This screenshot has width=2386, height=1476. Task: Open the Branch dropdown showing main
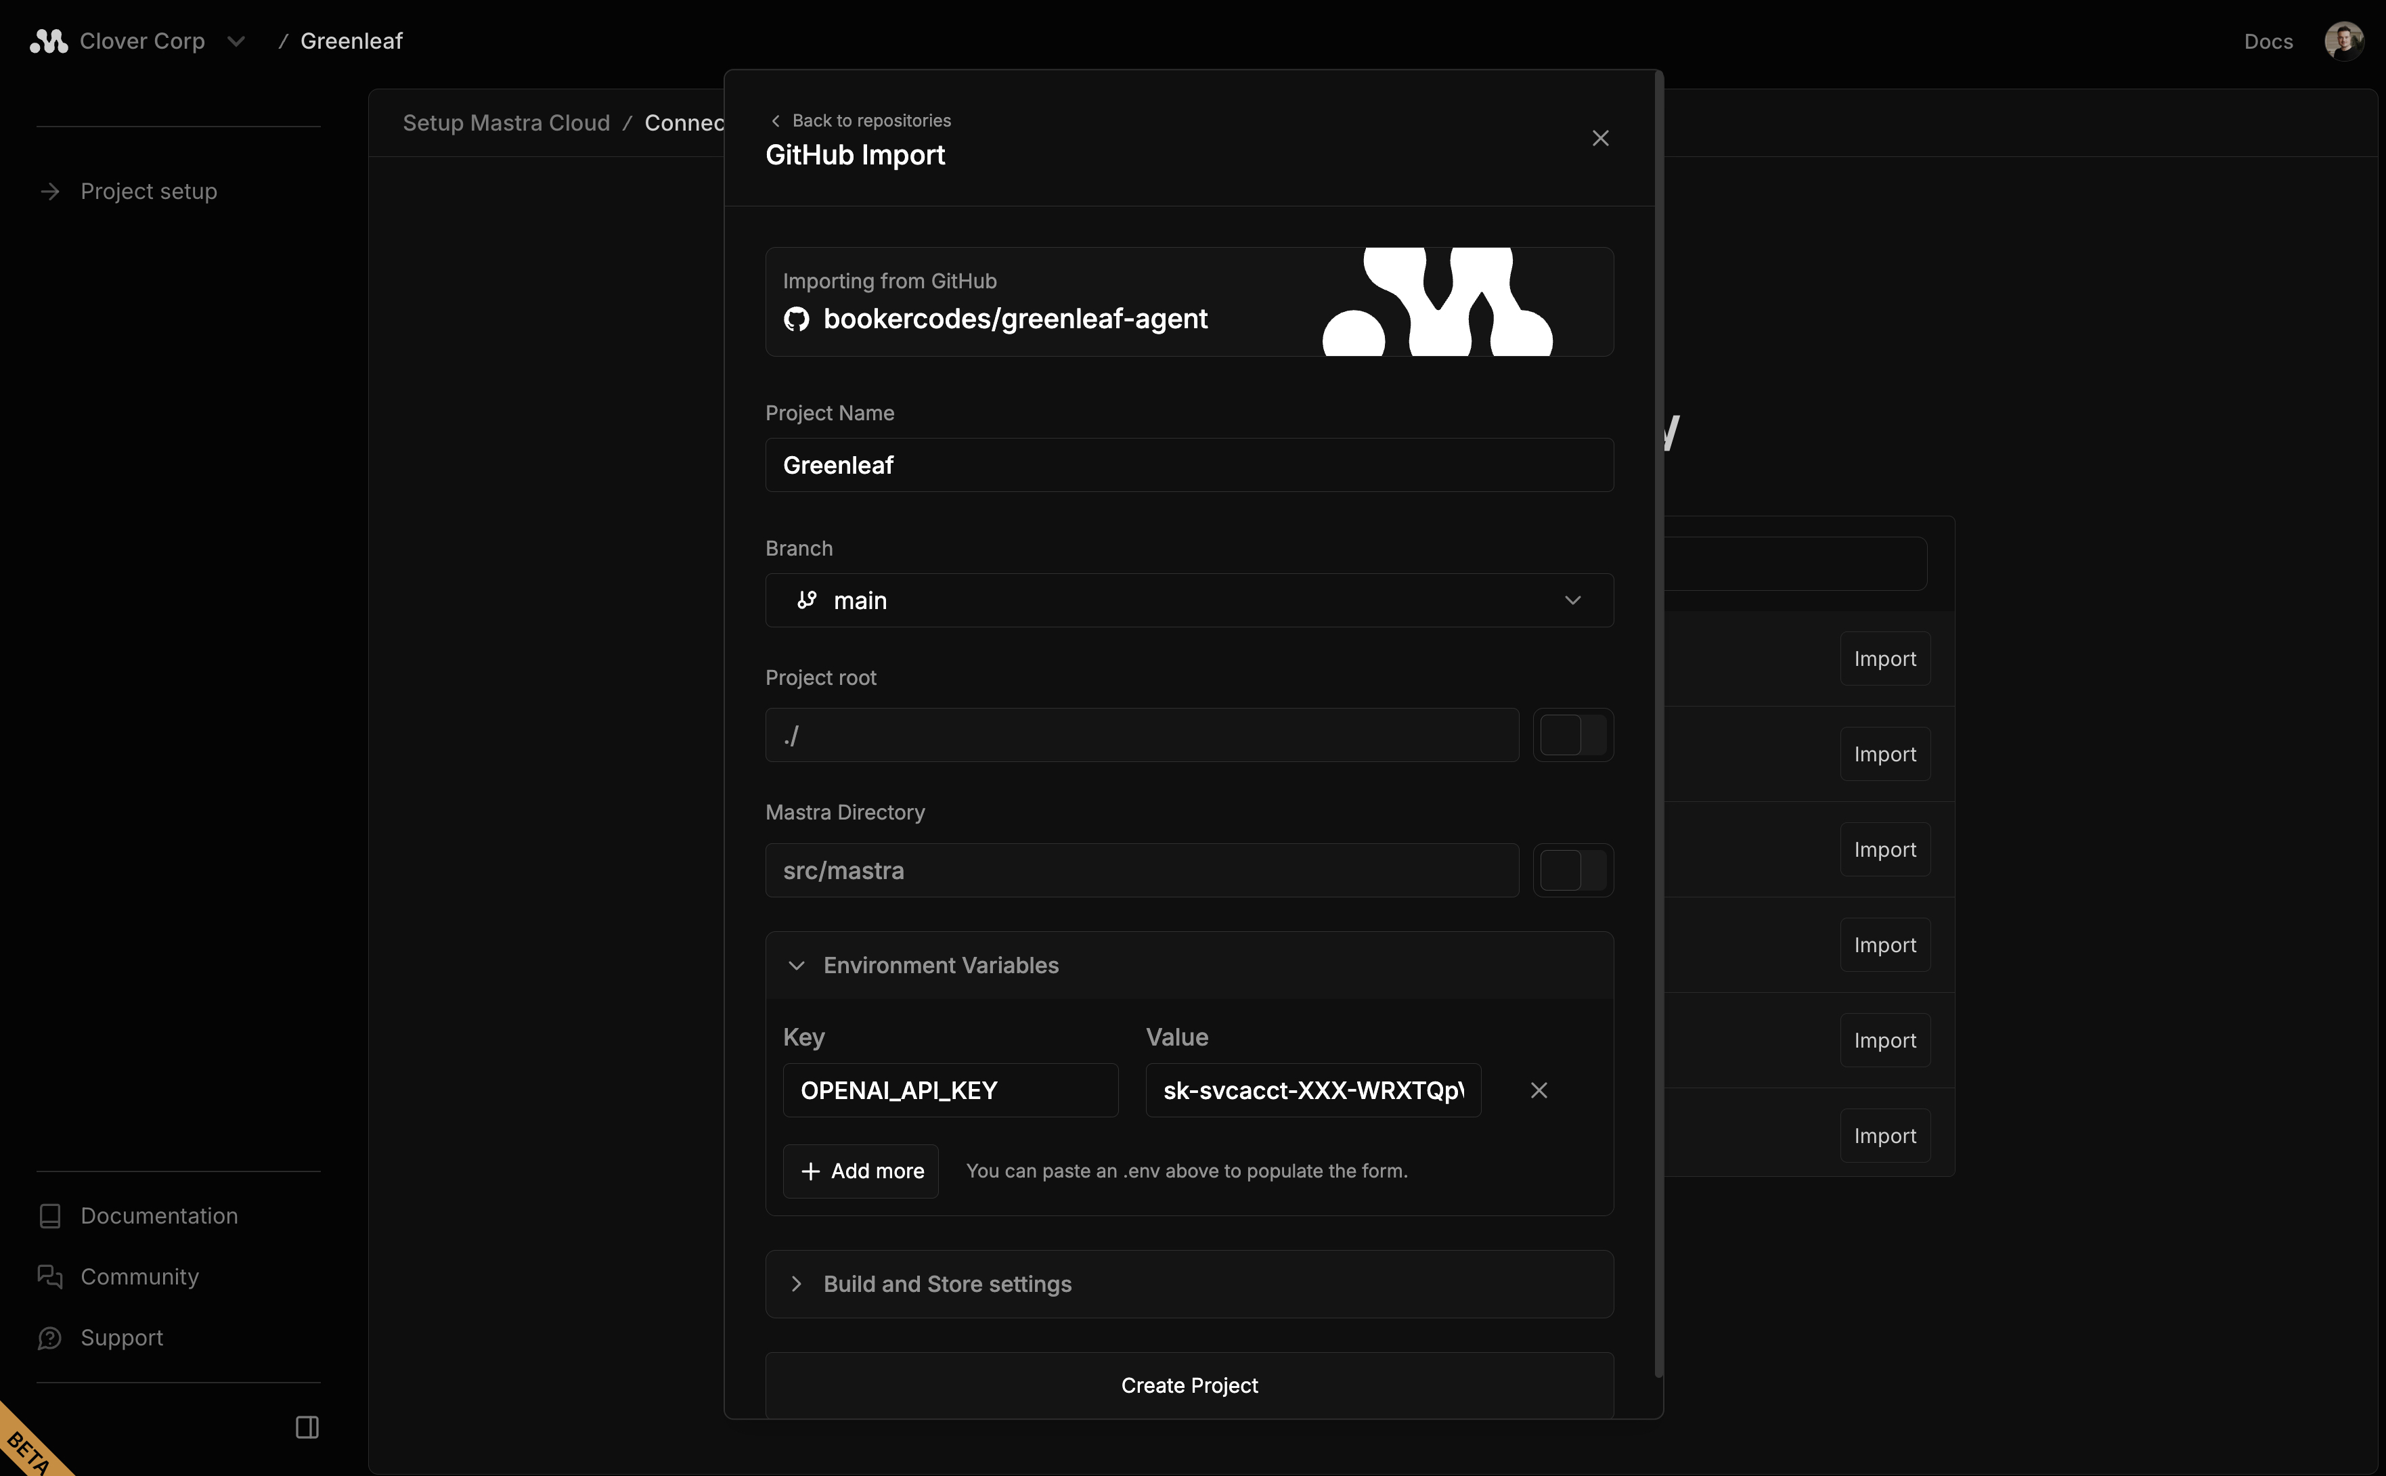pos(1188,600)
